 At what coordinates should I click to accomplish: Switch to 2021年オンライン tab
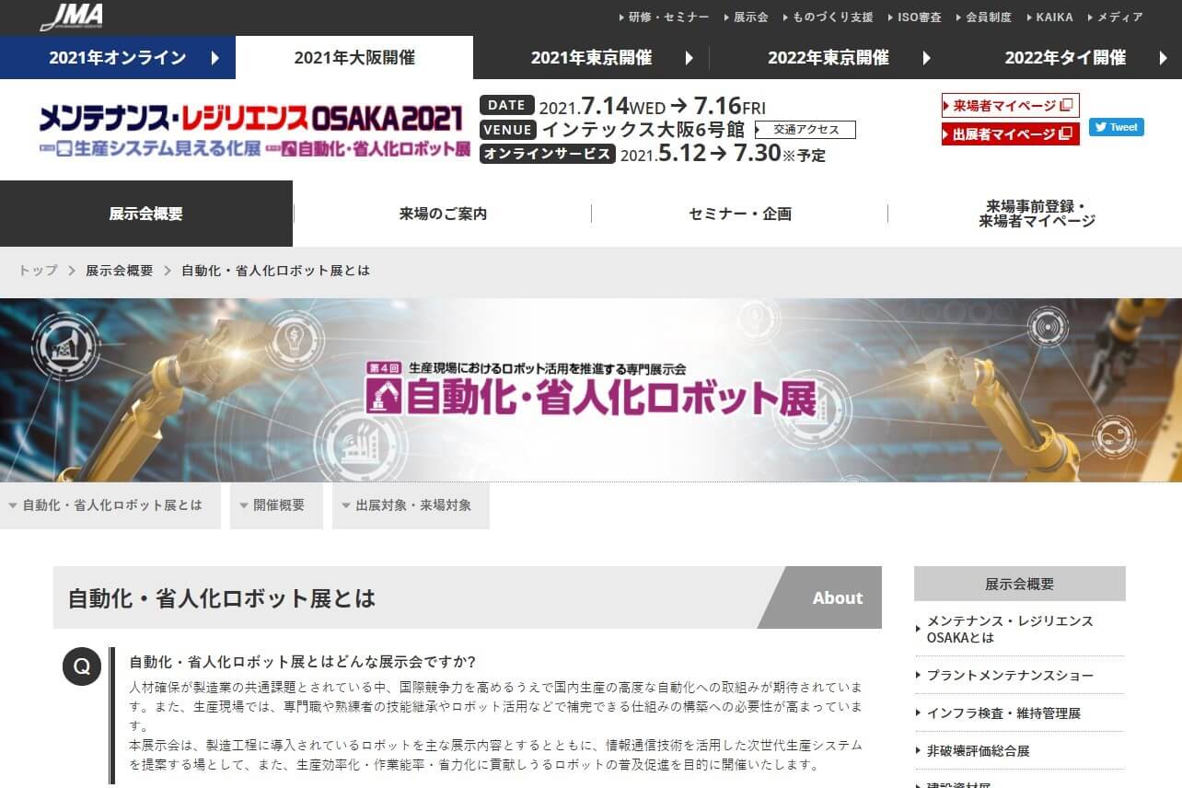(118, 57)
